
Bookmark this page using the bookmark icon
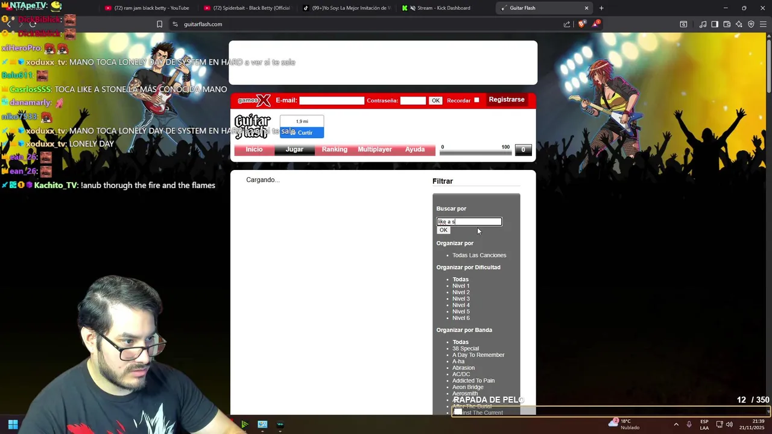tap(159, 24)
